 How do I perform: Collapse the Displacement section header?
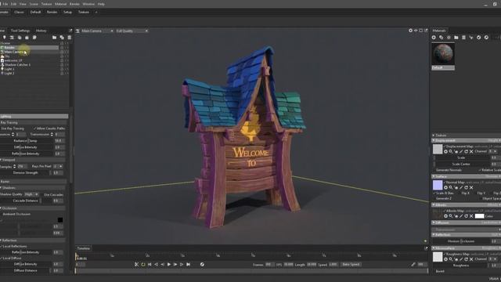pyautogui.click(x=467, y=140)
